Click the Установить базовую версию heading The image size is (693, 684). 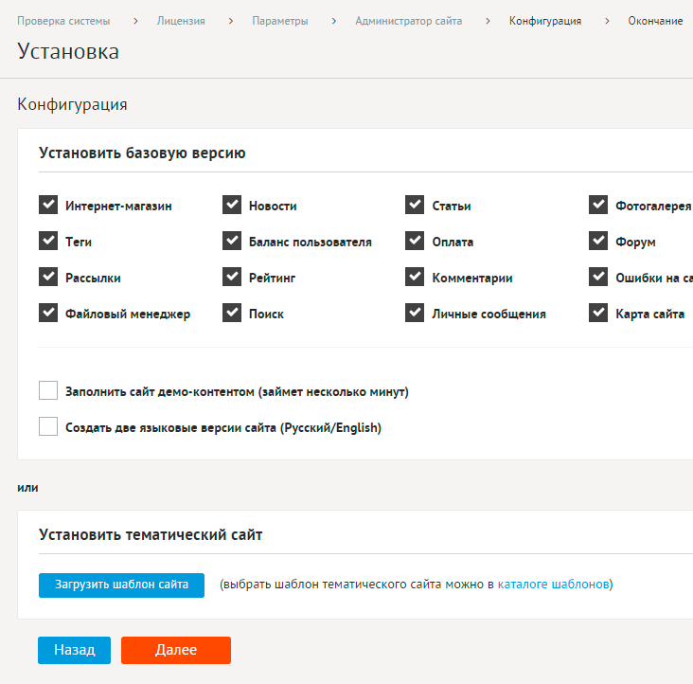142,153
